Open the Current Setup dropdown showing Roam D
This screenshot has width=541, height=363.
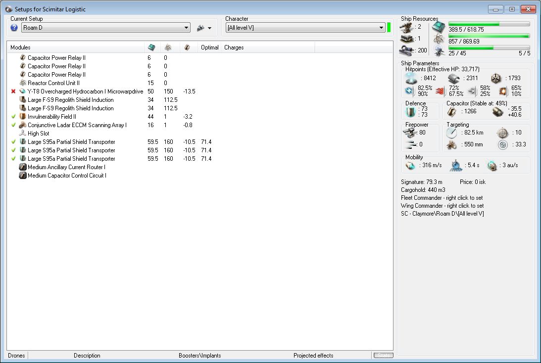point(105,28)
